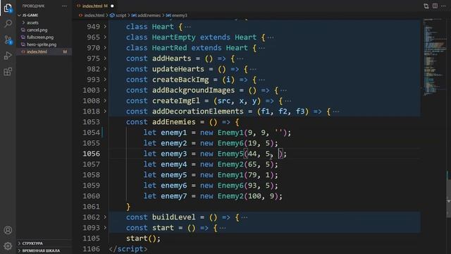Open fullscreen.png in the explorer
451x254 pixels.
[40, 37]
